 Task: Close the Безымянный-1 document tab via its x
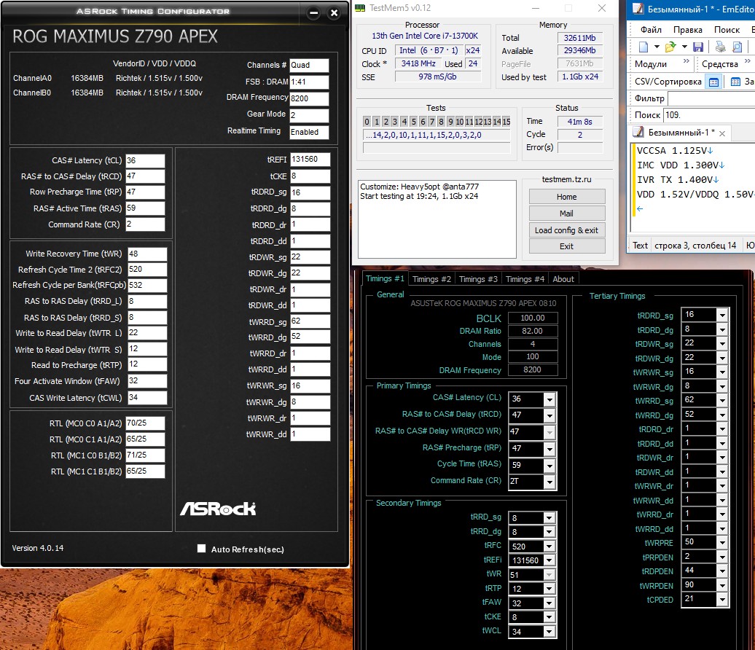pos(721,133)
